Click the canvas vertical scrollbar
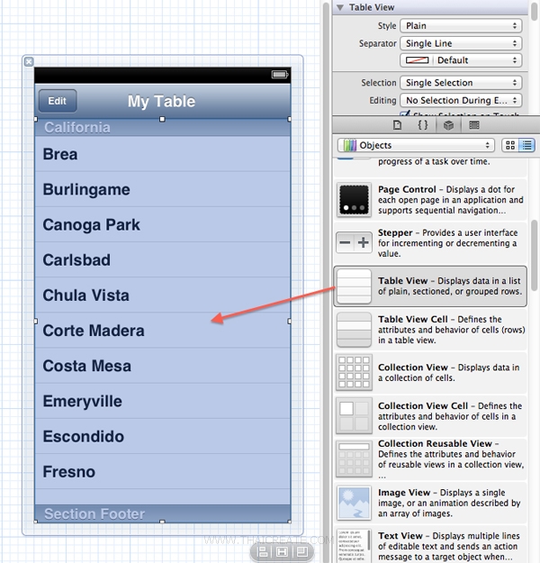540x563 pixels. point(326,280)
